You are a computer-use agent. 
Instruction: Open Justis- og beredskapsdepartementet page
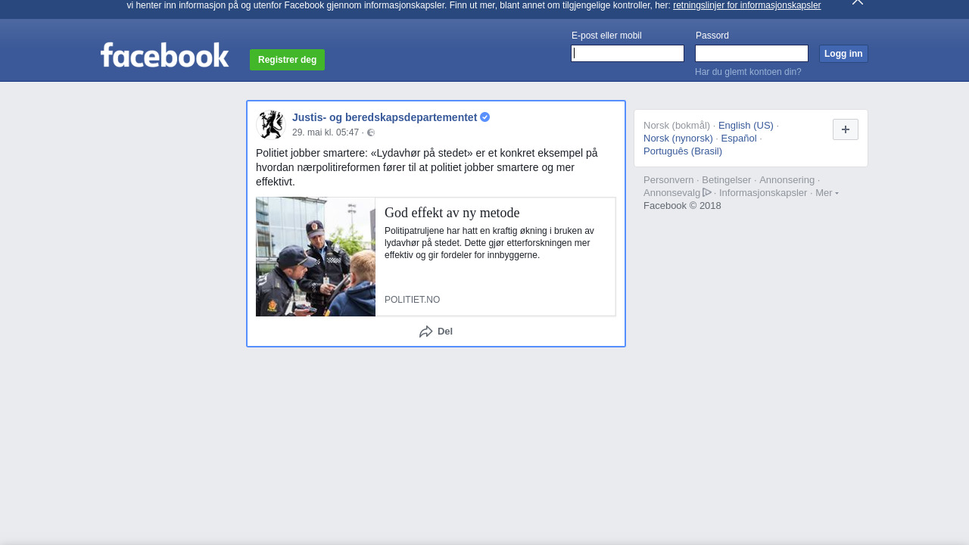(x=385, y=117)
